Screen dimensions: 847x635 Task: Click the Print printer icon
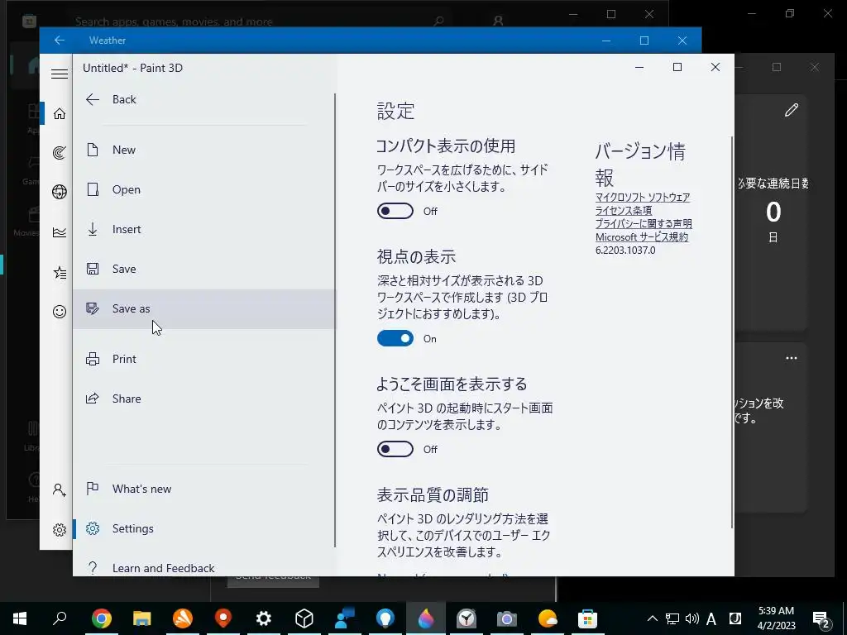93,359
